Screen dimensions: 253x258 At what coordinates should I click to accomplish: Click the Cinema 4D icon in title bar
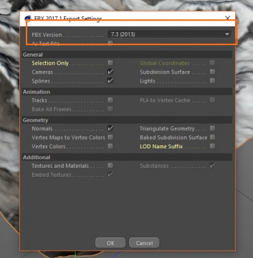(28, 19)
